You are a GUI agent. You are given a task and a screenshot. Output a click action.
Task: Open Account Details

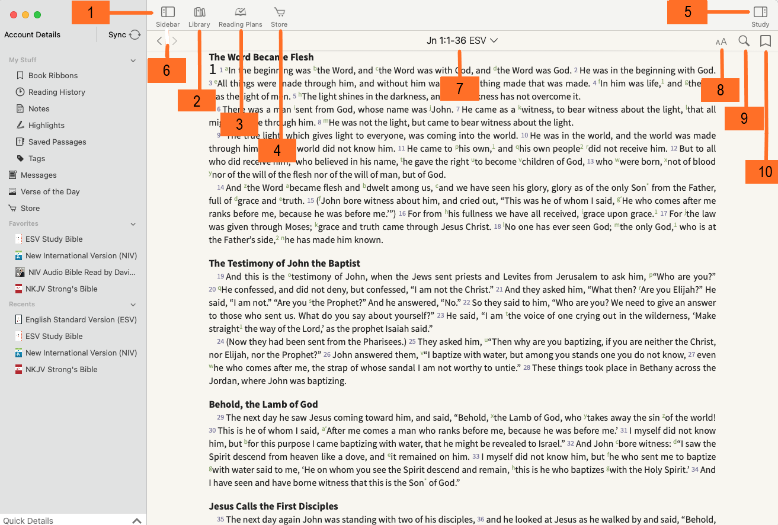click(33, 34)
